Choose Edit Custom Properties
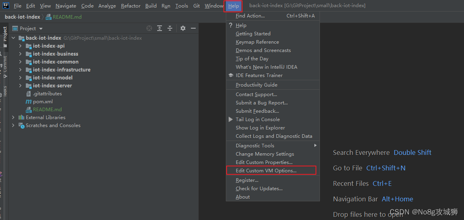This screenshot has width=464, height=220. tap(273, 162)
